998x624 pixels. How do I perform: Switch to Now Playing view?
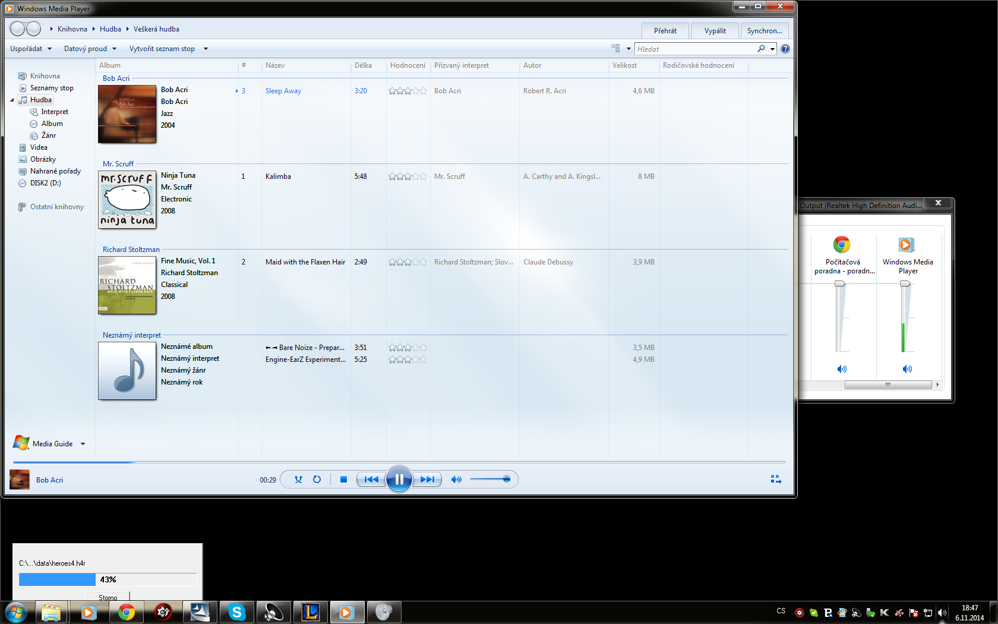coord(776,479)
